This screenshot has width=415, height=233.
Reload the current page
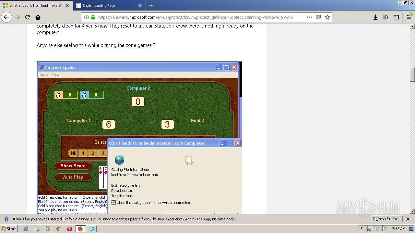pyautogui.click(x=28, y=17)
